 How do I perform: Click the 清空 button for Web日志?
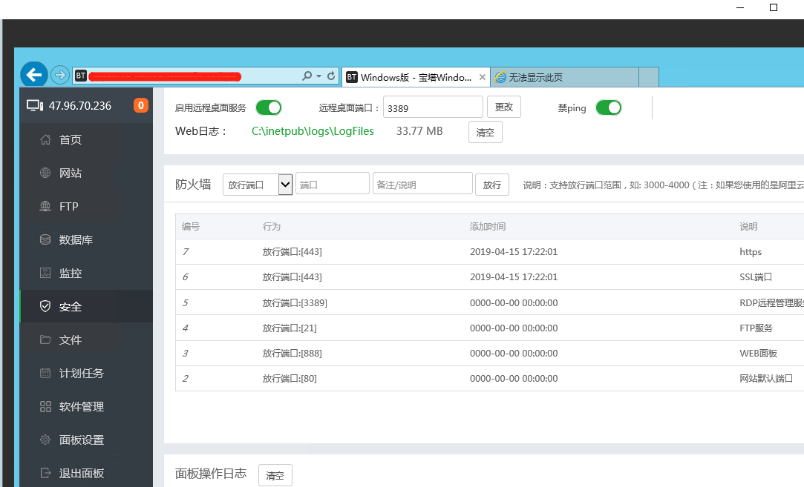(x=485, y=132)
